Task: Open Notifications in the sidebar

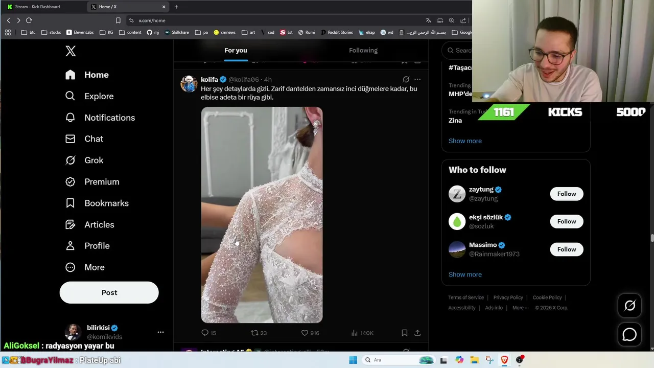Action: (x=100, y=118)
